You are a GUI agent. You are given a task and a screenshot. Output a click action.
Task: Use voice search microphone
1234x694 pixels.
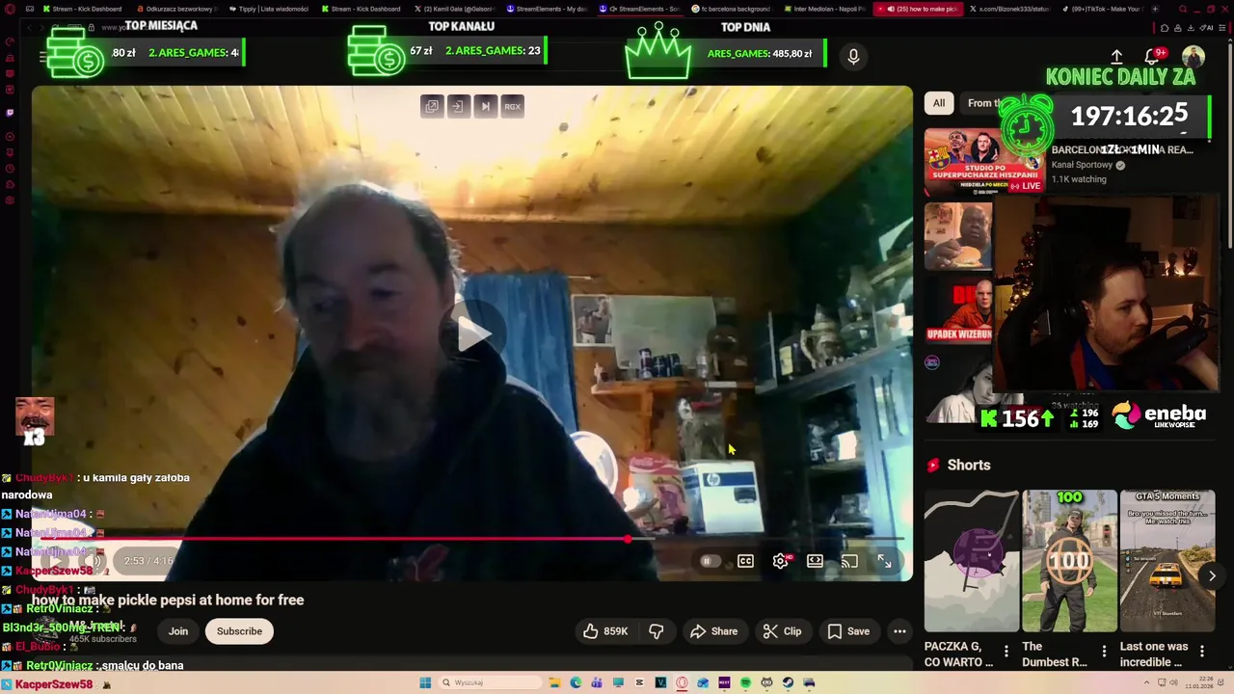pos(853,57)
